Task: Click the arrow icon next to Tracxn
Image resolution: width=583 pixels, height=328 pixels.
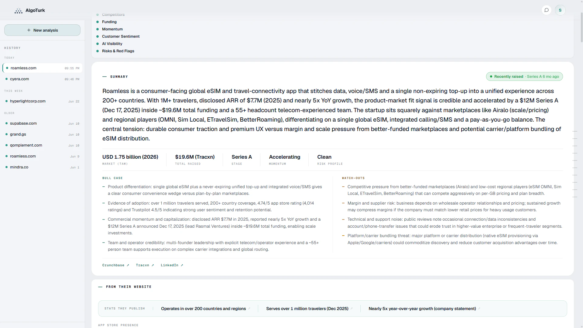Action: [x=153, y=265]
